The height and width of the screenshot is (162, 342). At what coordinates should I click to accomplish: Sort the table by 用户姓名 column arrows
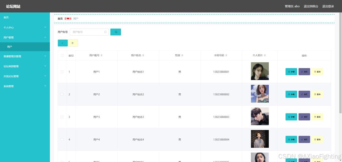point(143,55)
